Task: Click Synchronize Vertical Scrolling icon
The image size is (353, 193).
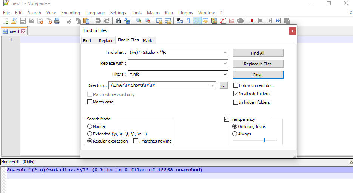Action: pos(159,21)
